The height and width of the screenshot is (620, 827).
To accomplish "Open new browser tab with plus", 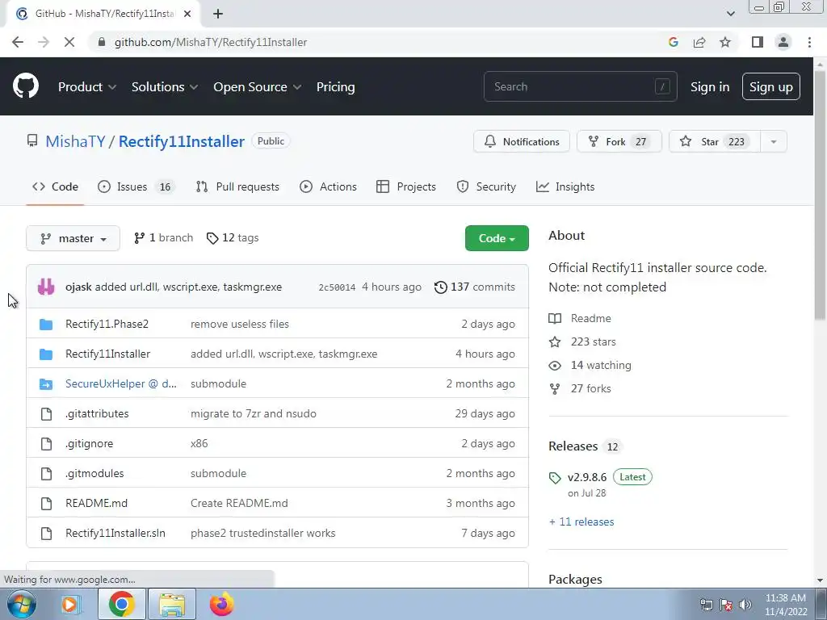I will (x=218, y=14).
